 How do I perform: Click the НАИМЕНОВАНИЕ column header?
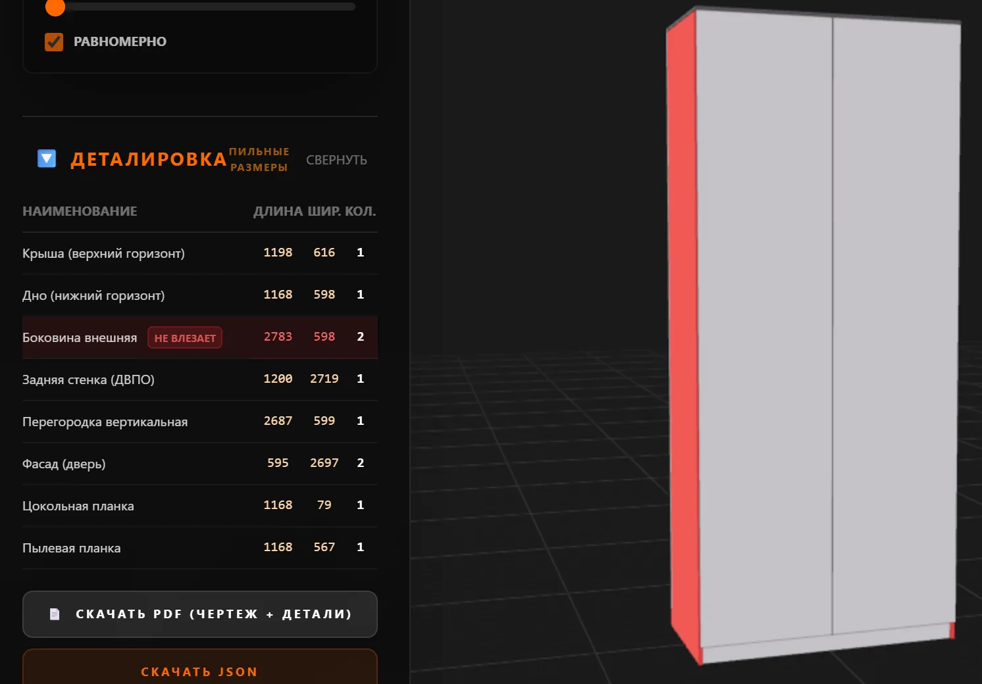80,211
